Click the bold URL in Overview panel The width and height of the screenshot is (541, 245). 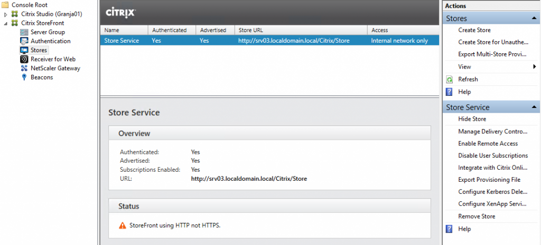(x=249, y=179)
